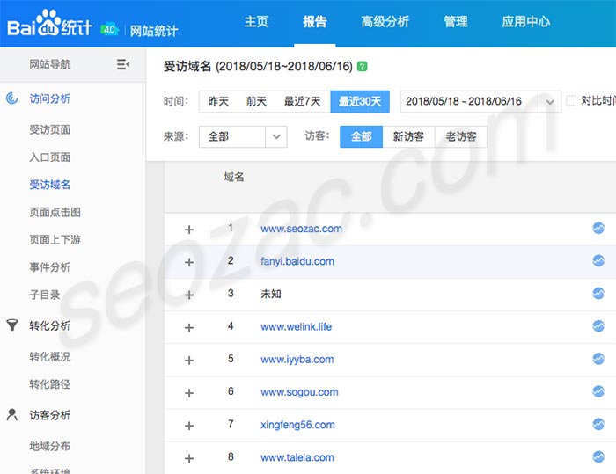The width and height of the screenshot is (616, 474).
Task: Click the trend icon for www.talela.com
Action: click(x=598, y=456)
